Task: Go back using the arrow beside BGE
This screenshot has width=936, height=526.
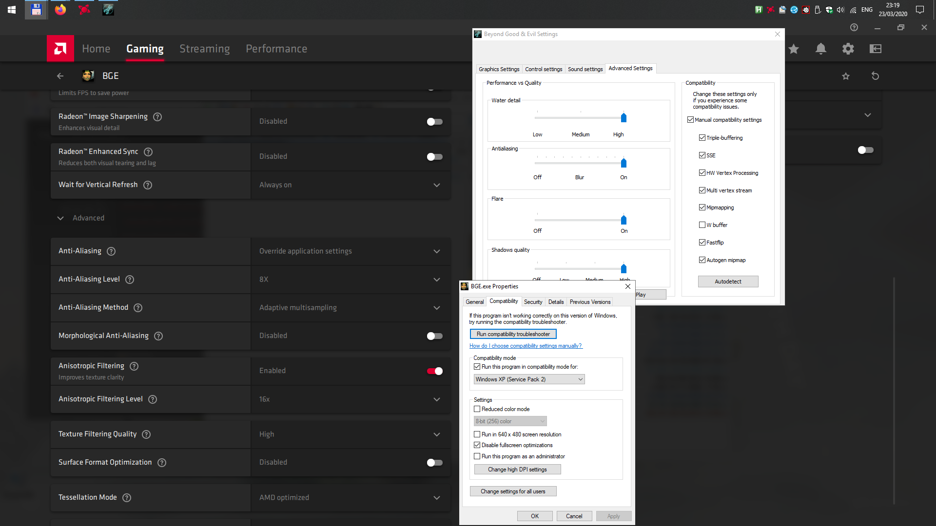Action: [60, 76]
